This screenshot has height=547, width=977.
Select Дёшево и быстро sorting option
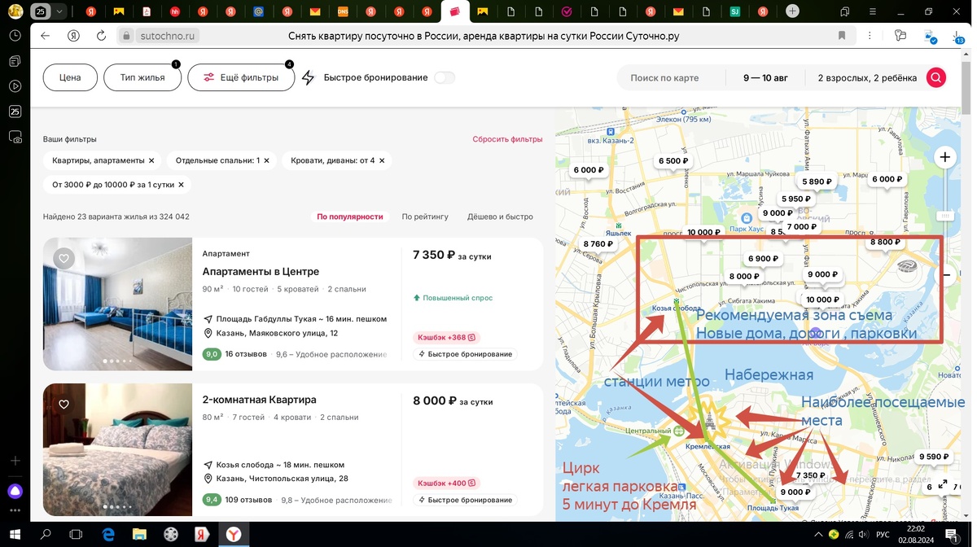[499, 217]
